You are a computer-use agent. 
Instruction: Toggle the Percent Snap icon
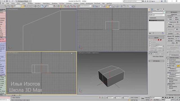71,6
